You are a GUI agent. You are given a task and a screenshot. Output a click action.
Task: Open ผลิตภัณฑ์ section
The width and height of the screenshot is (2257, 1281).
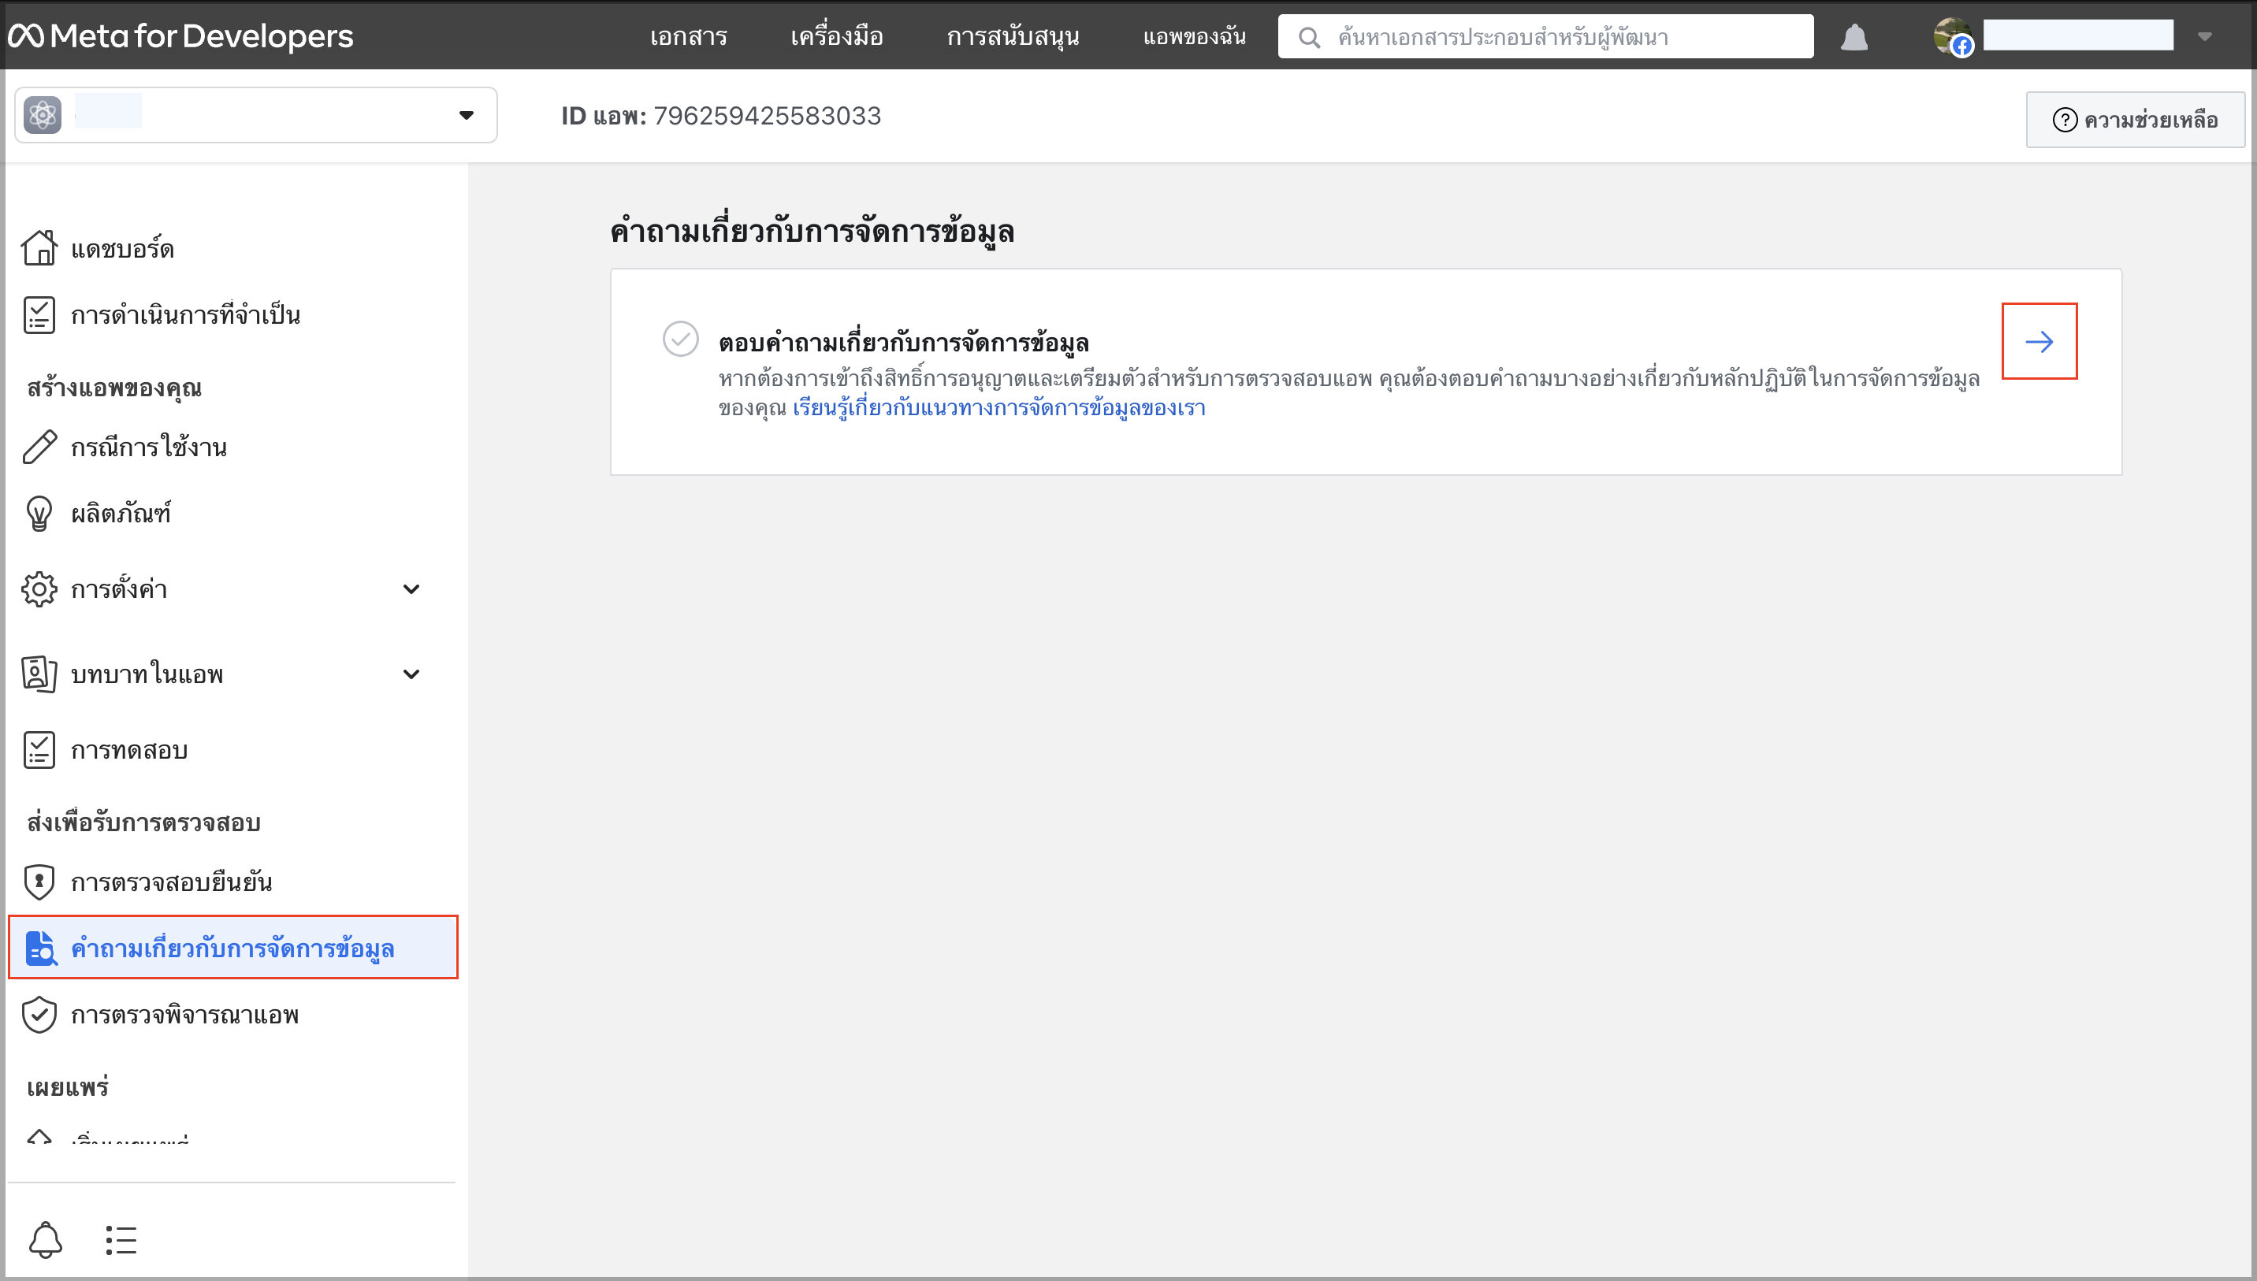point(121,514)
